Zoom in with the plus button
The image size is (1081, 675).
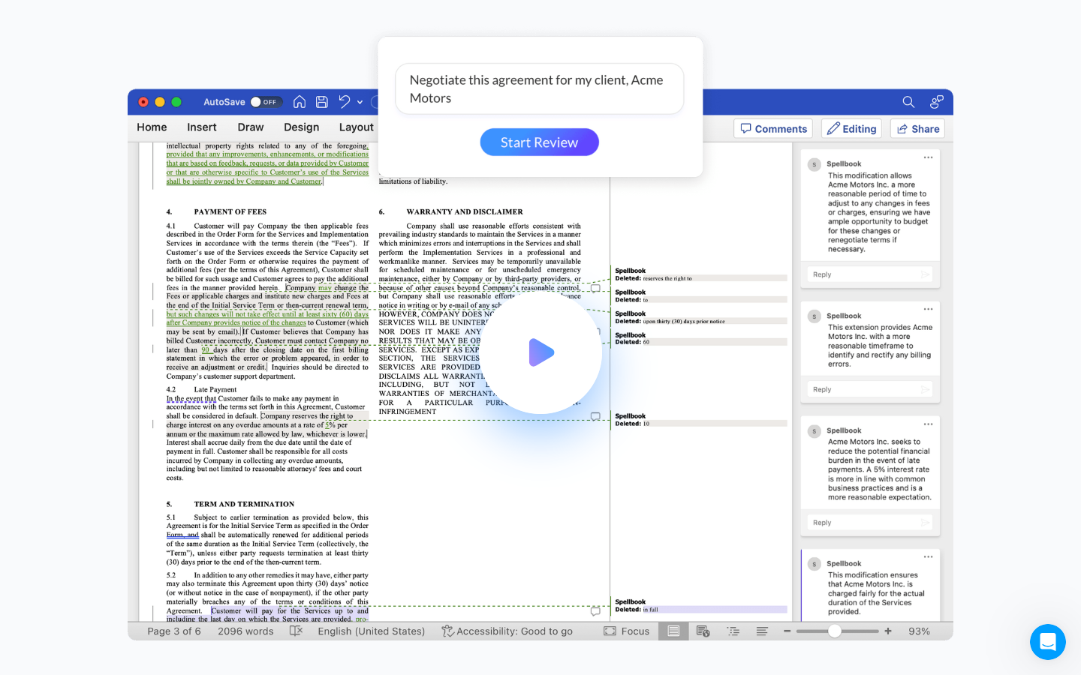click(888, 631)
